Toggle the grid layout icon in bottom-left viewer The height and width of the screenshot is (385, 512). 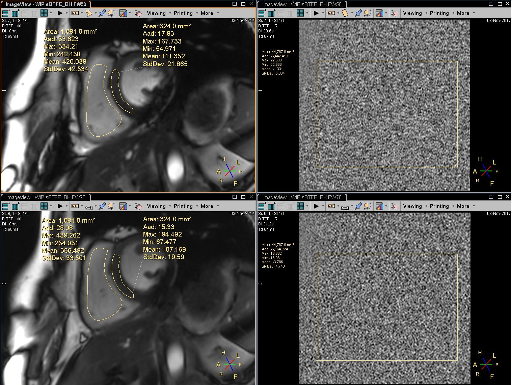coord(44,206)
